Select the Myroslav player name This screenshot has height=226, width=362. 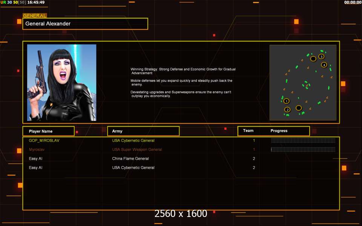[37, 150]
